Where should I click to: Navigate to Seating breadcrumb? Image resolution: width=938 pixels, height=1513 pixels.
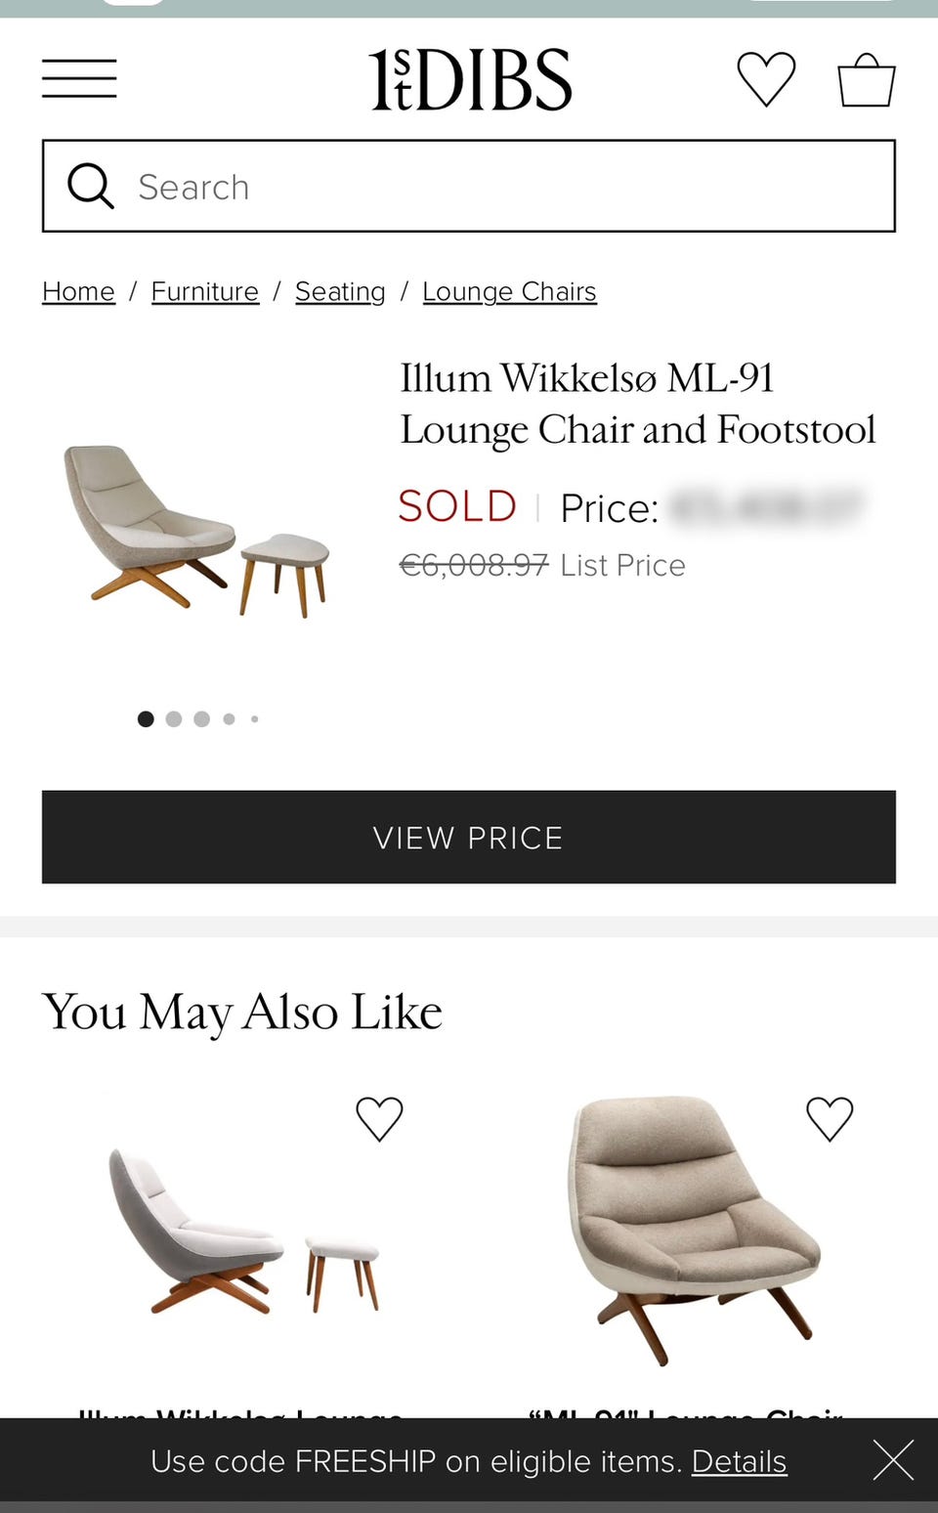click(x=340, y=291)
